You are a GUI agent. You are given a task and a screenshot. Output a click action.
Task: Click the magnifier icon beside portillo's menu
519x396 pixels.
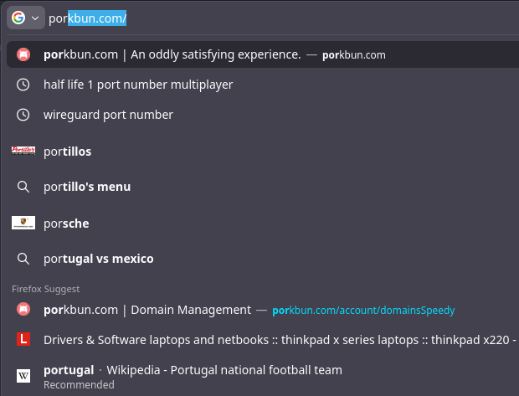(x=23, y=187)
